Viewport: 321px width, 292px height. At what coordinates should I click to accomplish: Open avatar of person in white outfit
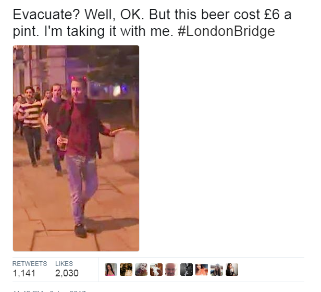pyautogui.click(x=156, y=270)
